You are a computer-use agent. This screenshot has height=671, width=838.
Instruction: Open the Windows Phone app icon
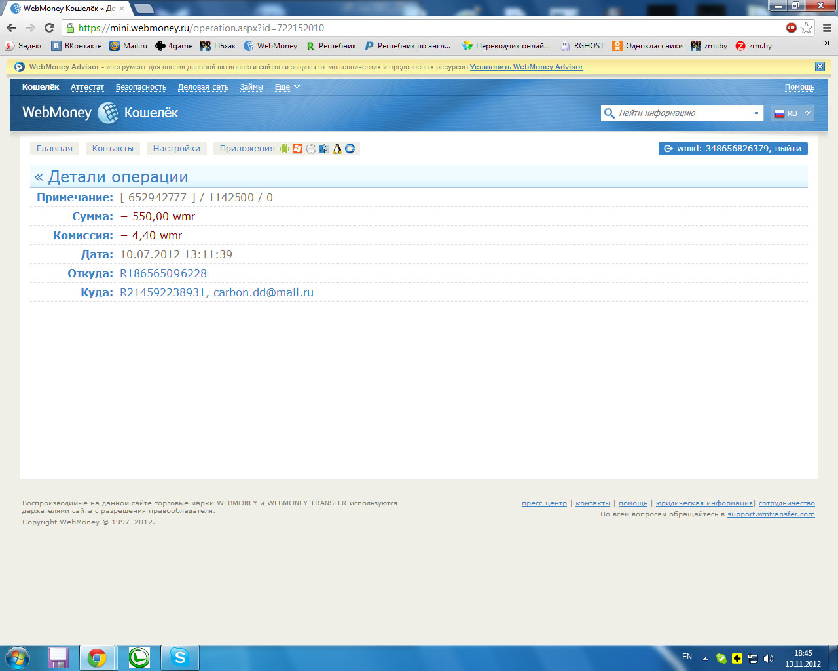tap(297, 149)
